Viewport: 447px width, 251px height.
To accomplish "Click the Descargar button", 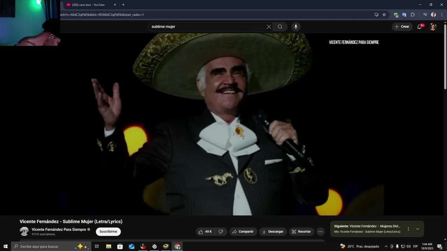I will 273,231.
